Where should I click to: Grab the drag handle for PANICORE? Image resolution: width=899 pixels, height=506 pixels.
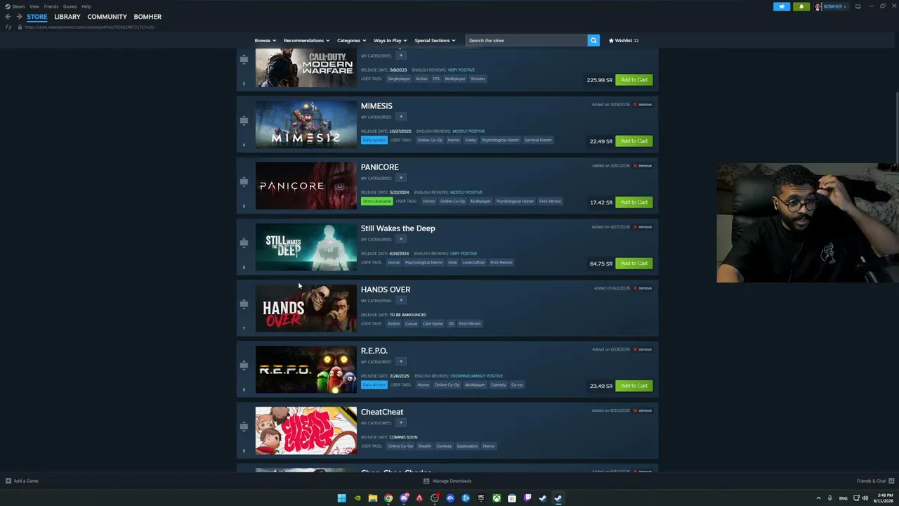(x=244, y=181)
